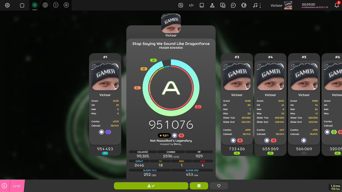Click the yellow B label on accuracy ring
The image size is (342, 192).
point(144,69)
